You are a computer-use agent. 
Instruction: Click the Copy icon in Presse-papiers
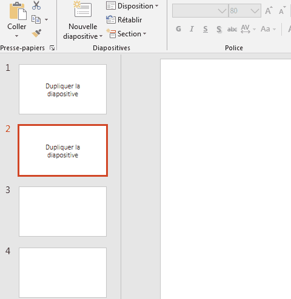pyautogui.click(x=36, y=19)
